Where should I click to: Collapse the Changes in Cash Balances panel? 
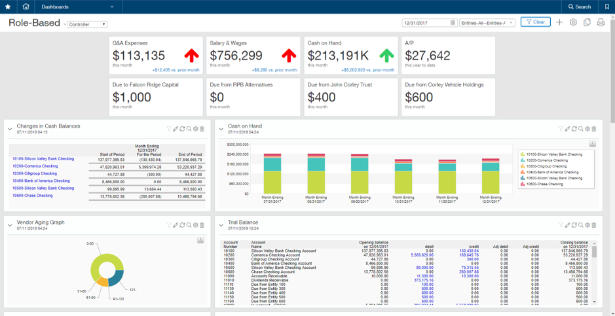click(10, 129)
